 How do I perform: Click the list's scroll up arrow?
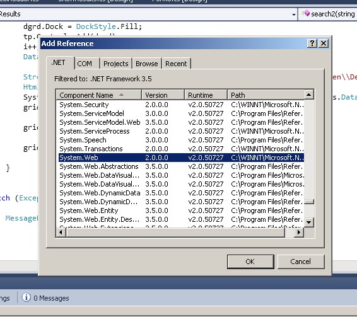pyautogui.click(x=309, y=95)
